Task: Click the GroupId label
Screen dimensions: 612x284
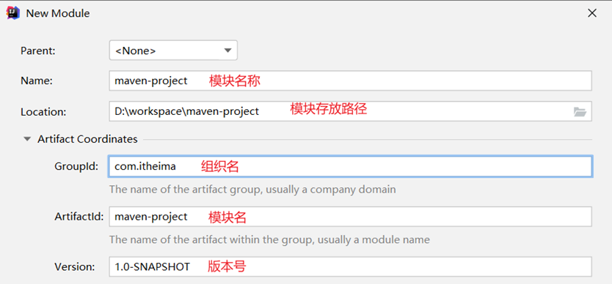Action: pyautogui.click(x=76, y=167)
